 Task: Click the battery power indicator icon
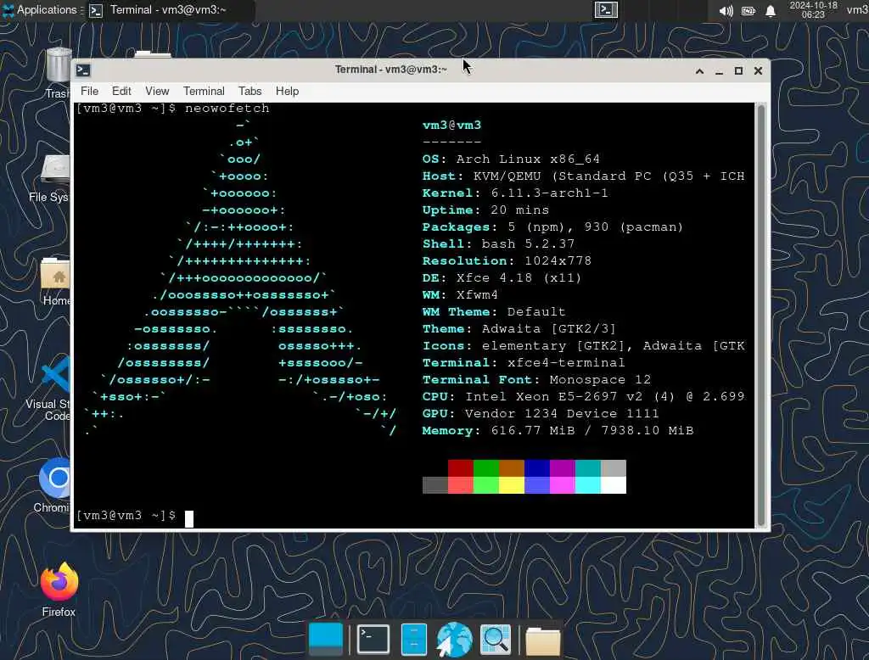748,11
